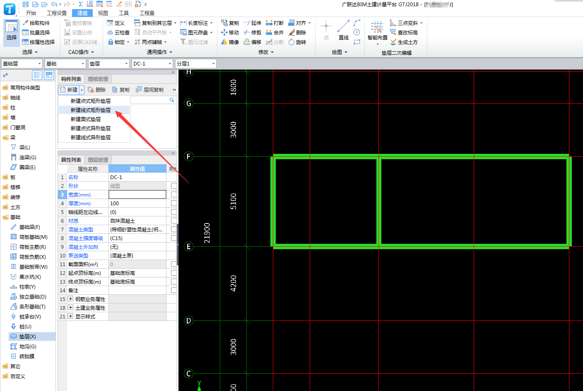Click the 宽度(mm) value input field
This screenshot has width=583, height=391.
137,194
